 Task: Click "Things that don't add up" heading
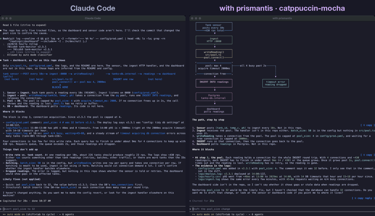tap(21, 149)
